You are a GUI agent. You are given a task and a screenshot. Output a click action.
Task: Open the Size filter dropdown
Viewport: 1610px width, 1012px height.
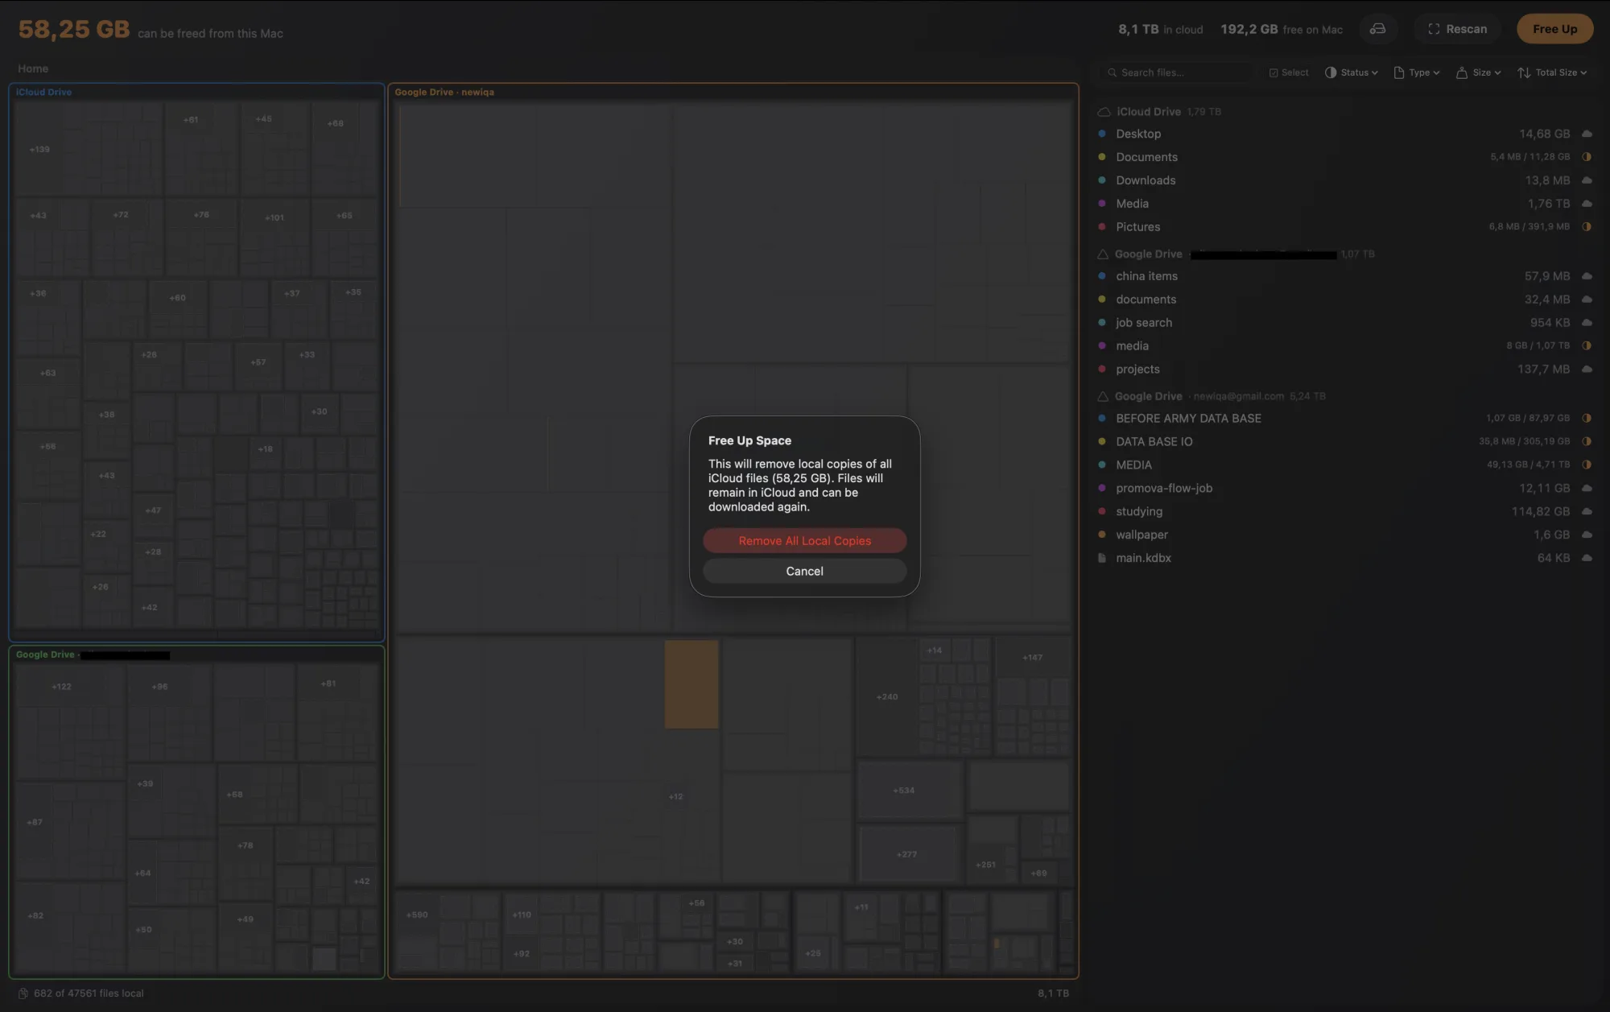coord(1479,72)
